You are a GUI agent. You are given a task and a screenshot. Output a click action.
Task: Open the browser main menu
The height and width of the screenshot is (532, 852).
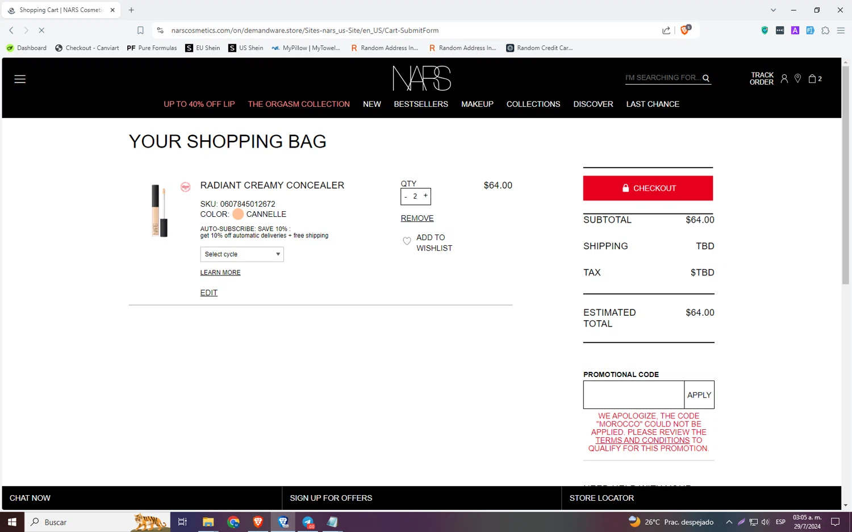pyautogui.click(x=841, y=30)
